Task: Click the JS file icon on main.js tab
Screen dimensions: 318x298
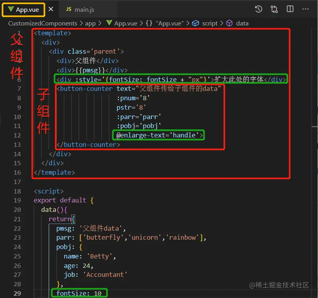Action: tap(68, 9)
